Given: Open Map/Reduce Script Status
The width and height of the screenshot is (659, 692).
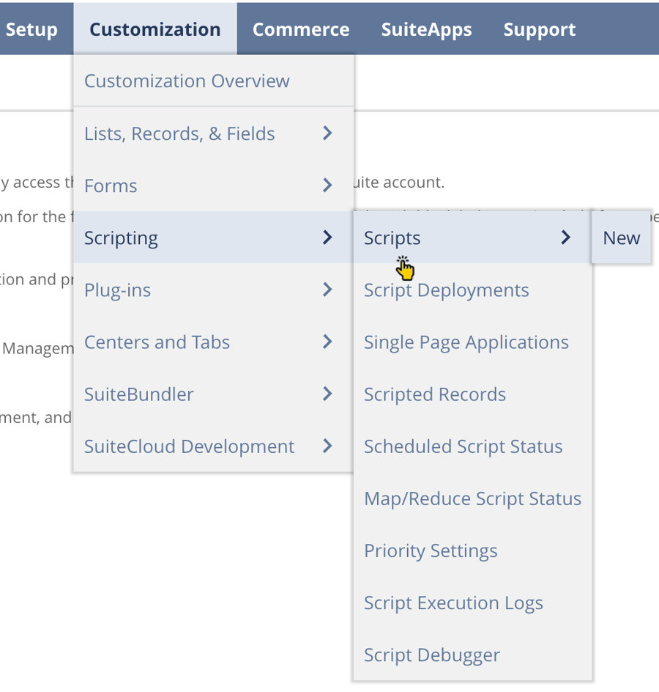Looking at the screenshot, I should [472, 498].
